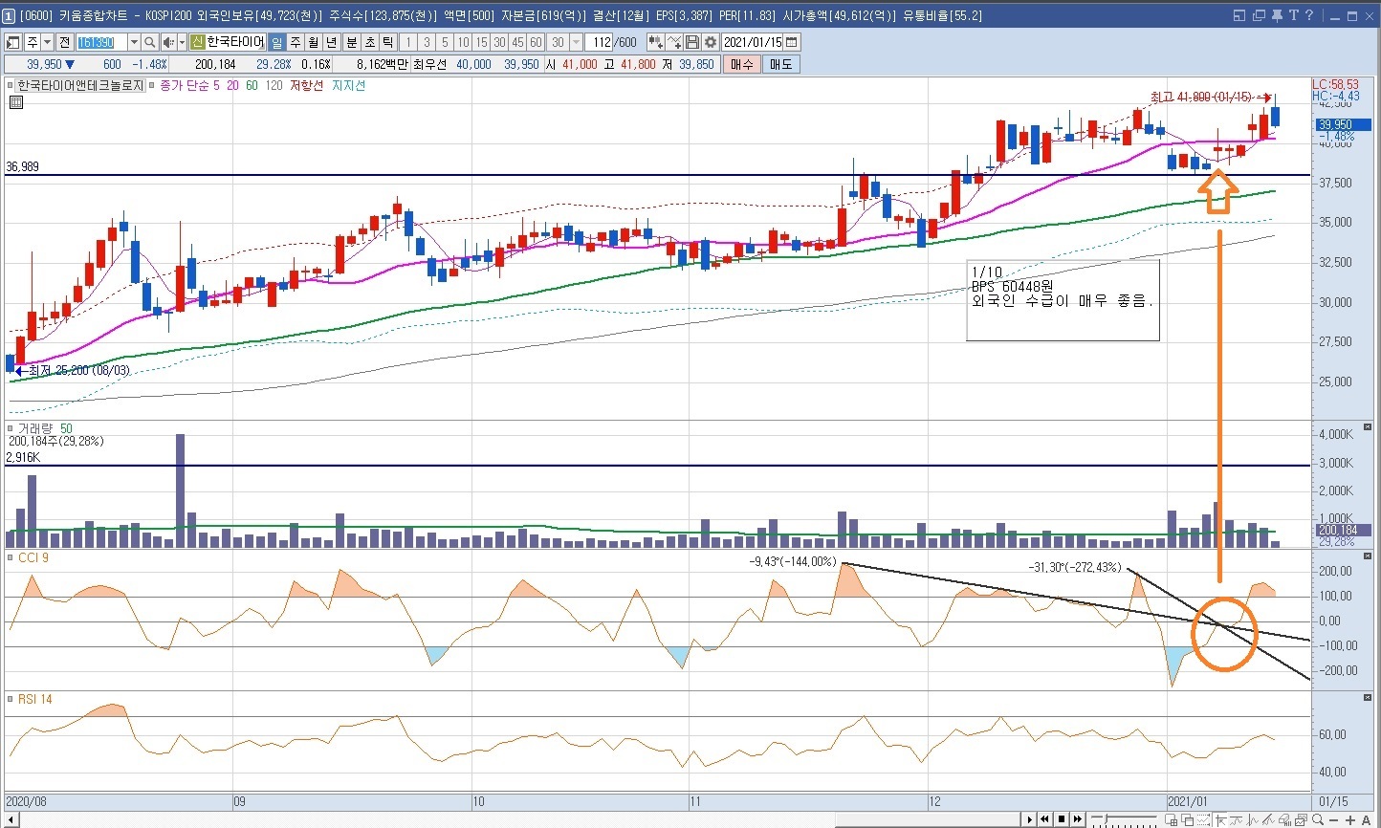The height and width of the screenshot is (828, 1381).
Task: Click the zoom slider handle at bottom
Action: coord(1106,819)
